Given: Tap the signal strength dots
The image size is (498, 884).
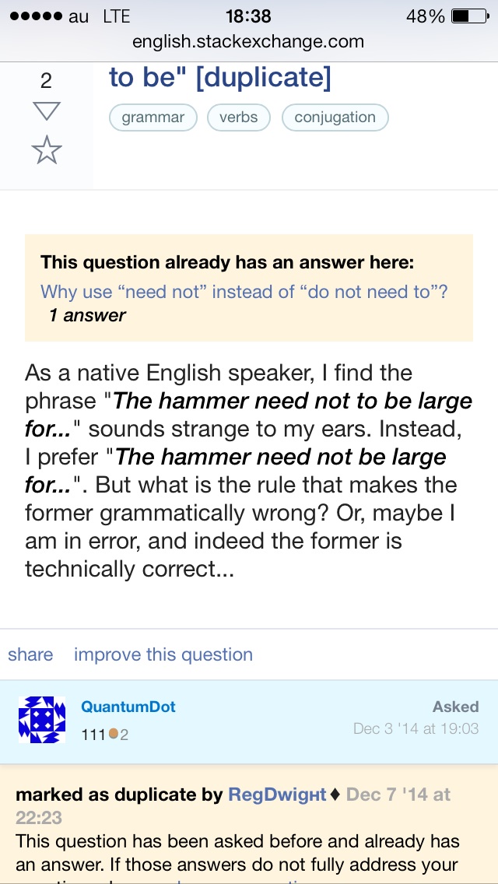Looking at the screenshot, I should point(34,16).
